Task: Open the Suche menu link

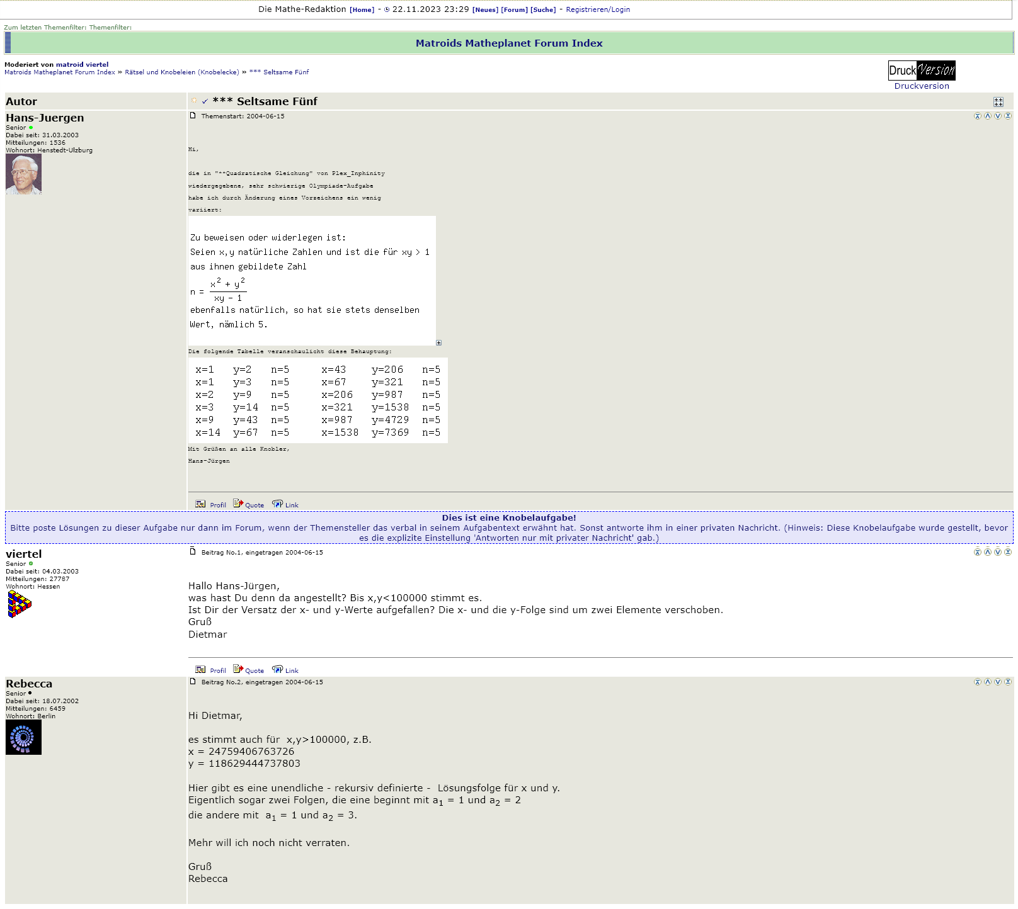Action: coord(542,10)
